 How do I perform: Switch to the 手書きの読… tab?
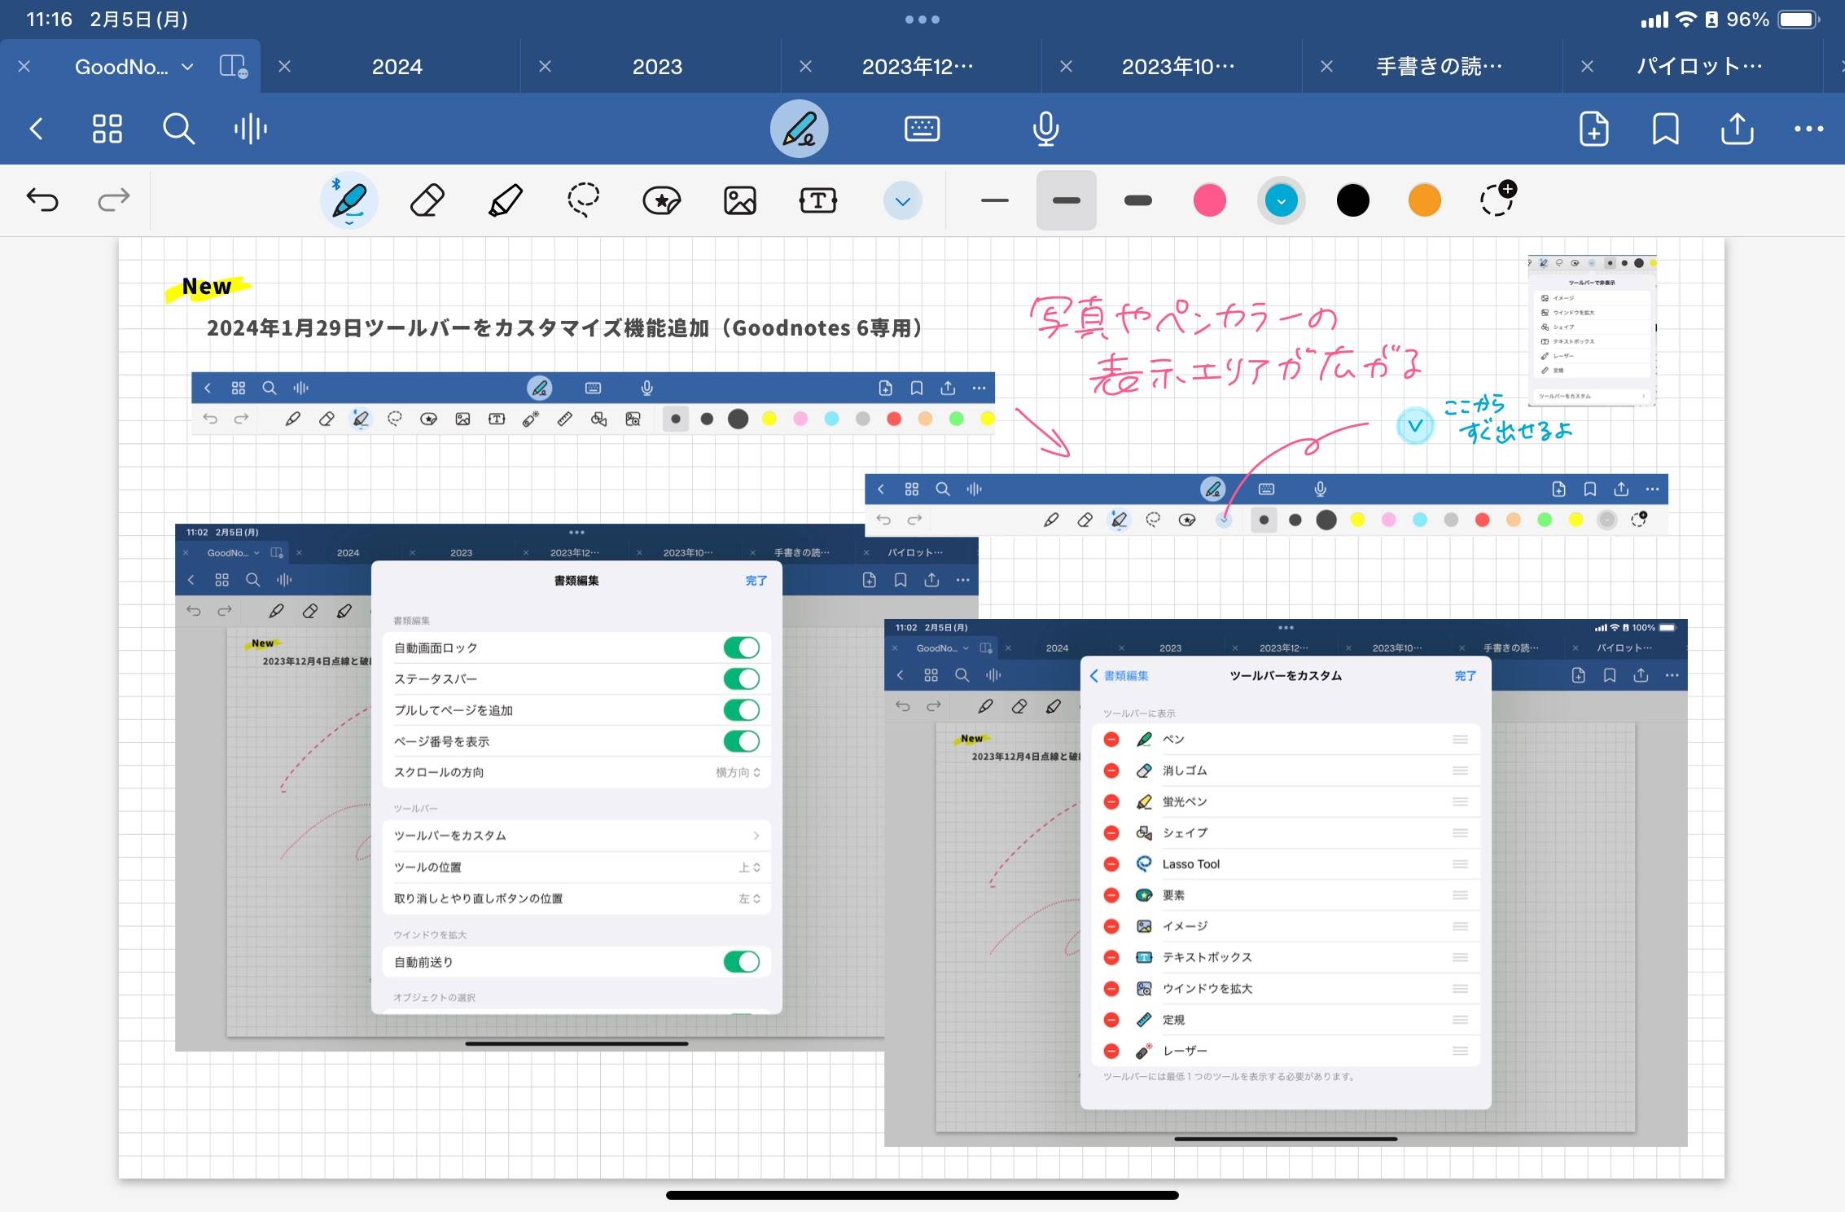1439,67
